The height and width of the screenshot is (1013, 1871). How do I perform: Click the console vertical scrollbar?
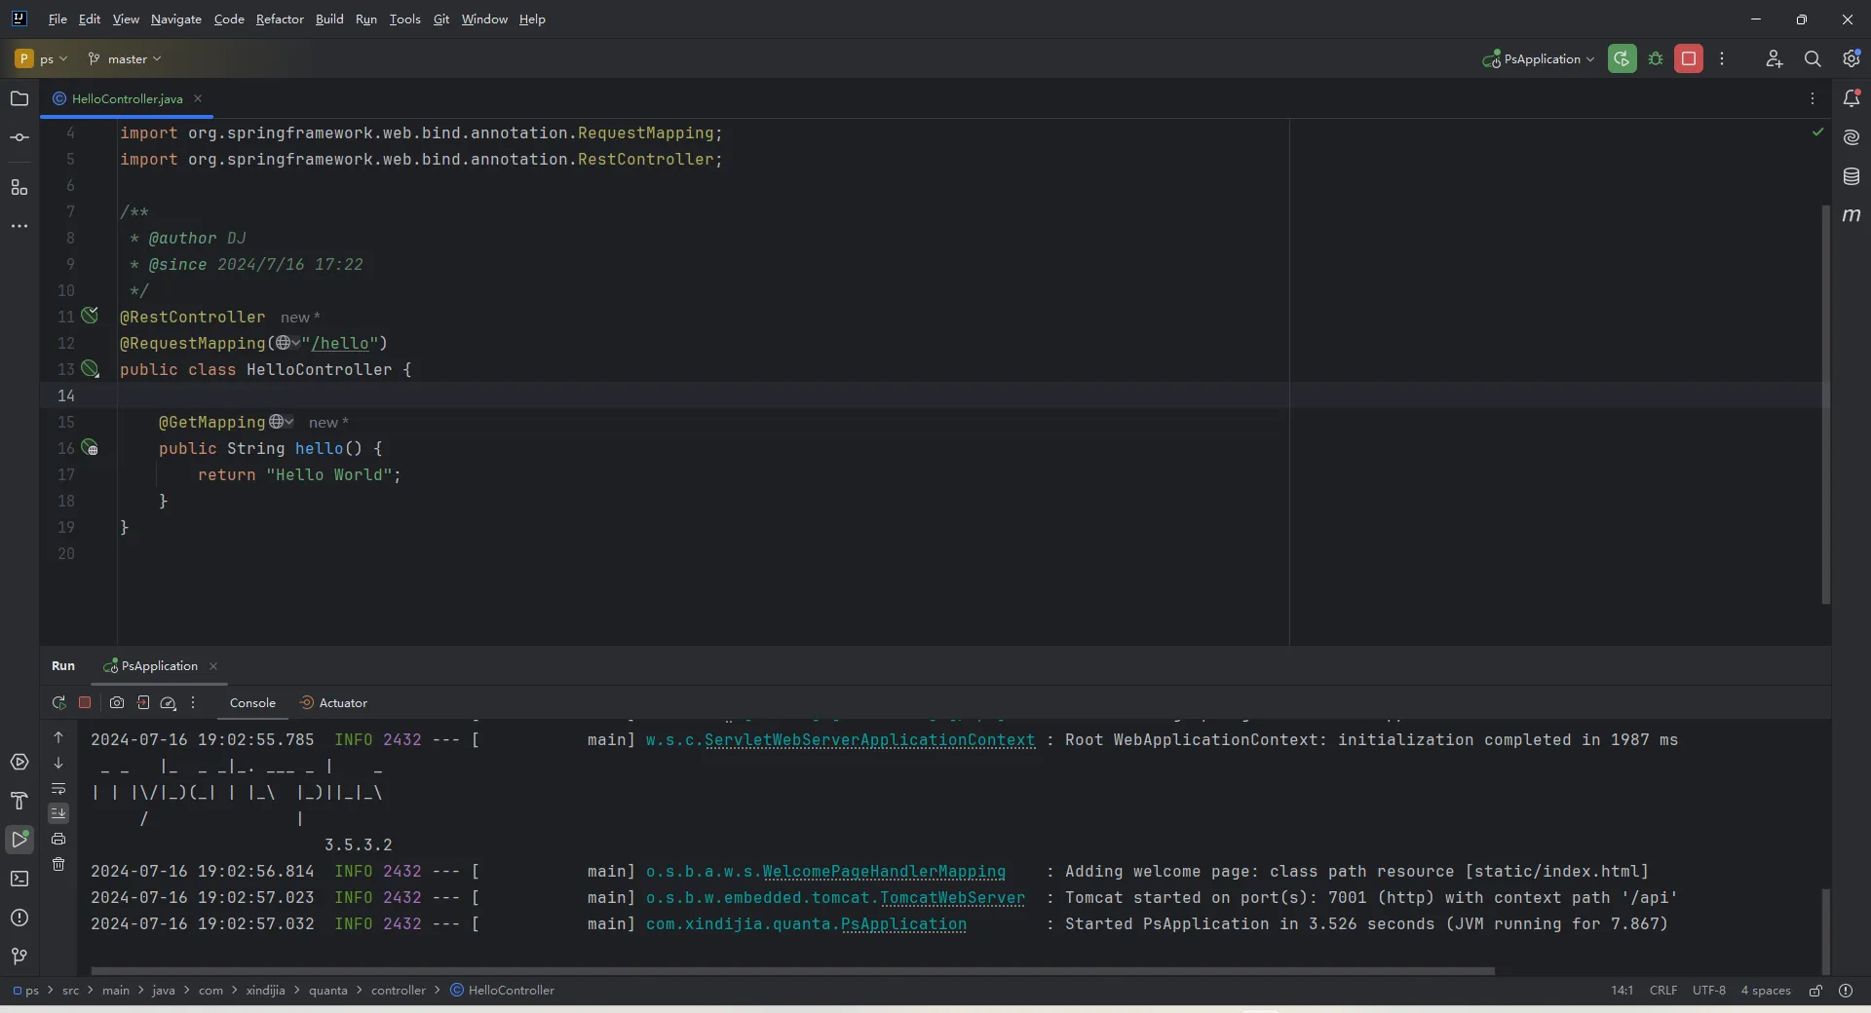pyautogui.click(x=1825, y=929)
